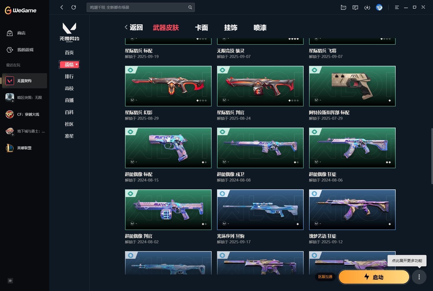This screenshot has height=291, width=433.
Task: Open the message/chat icon in the title bar
Action: (x=355, y=7)
